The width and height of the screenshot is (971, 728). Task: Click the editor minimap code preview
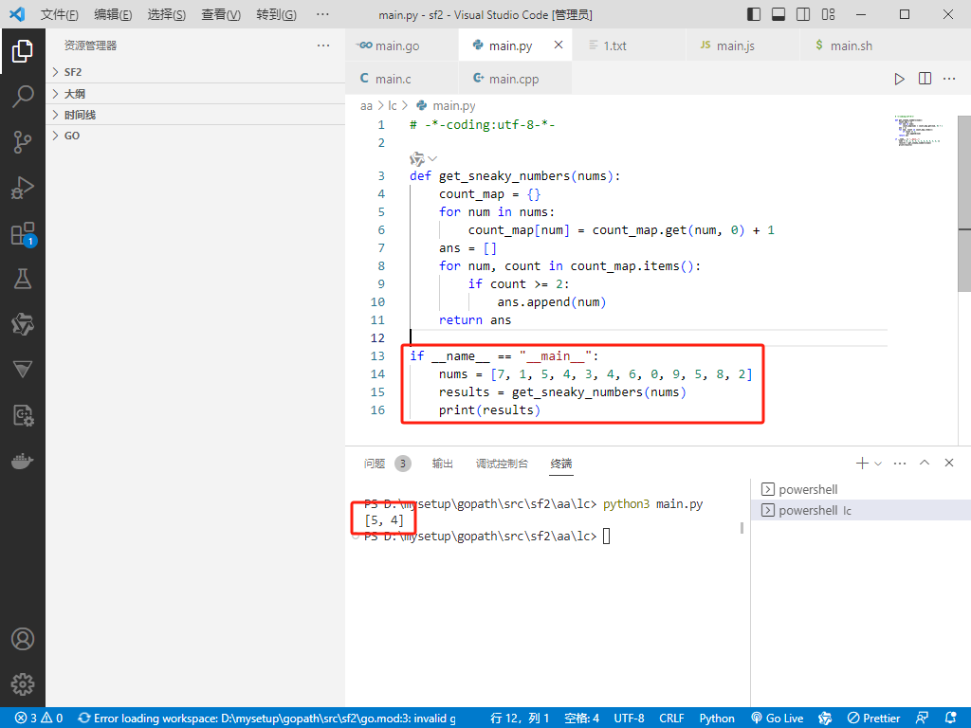click(918, 131)
